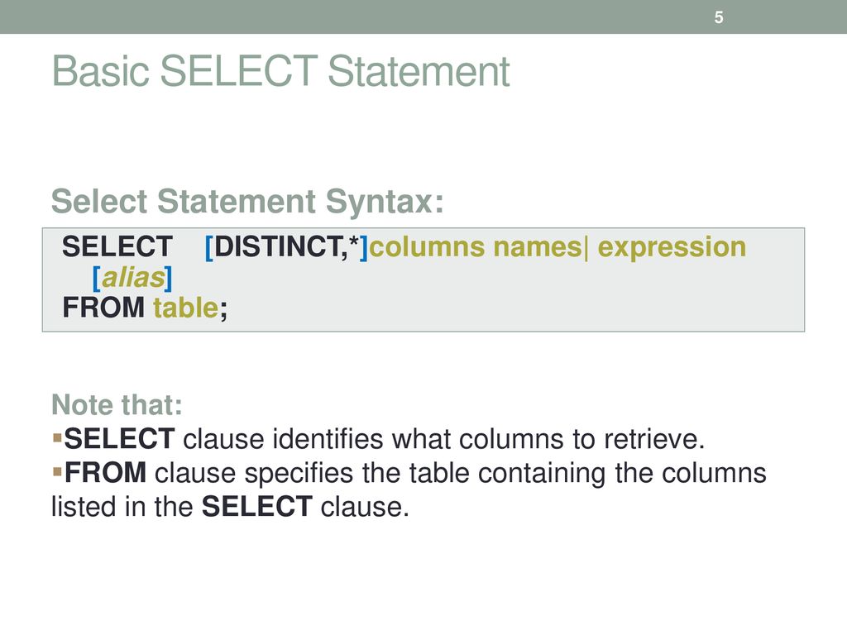The image size is (847, 635).
Task: Click the second bullet square before FROM
Action: click(x=57, y=472)
